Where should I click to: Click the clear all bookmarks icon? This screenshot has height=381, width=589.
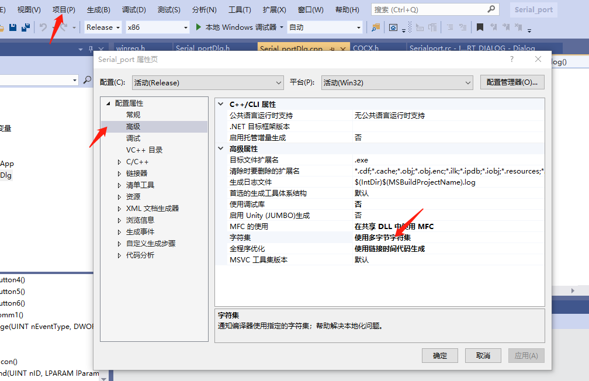pos(518,27)
